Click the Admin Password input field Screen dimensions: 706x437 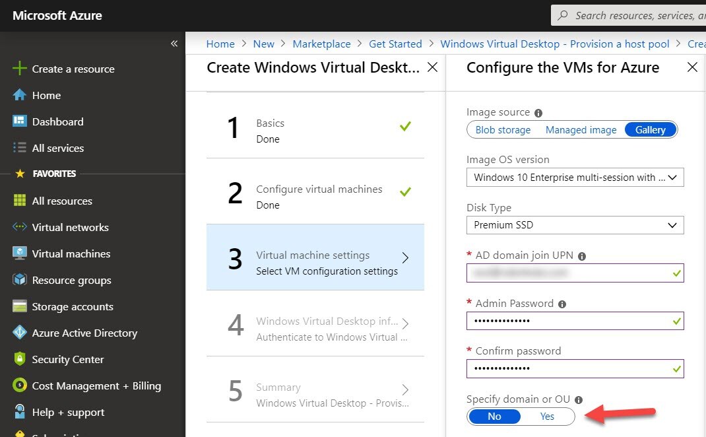point(567,321)
